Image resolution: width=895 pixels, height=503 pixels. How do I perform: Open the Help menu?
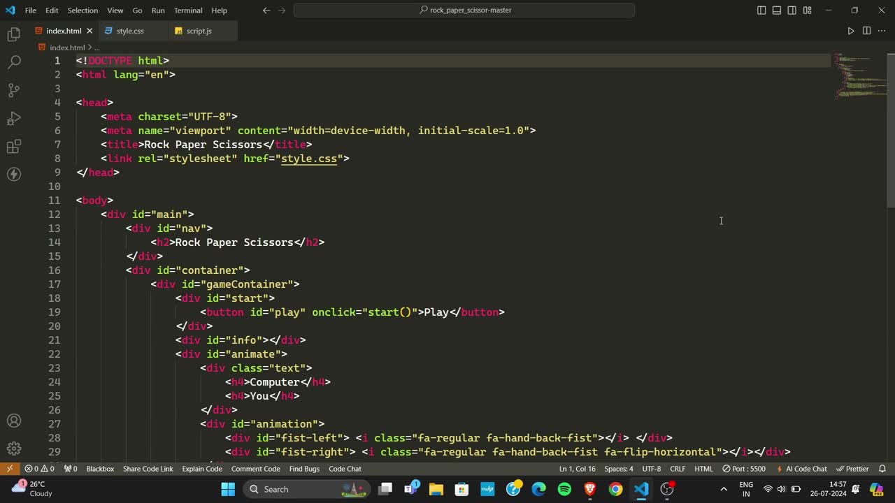(x=220, y=10)
